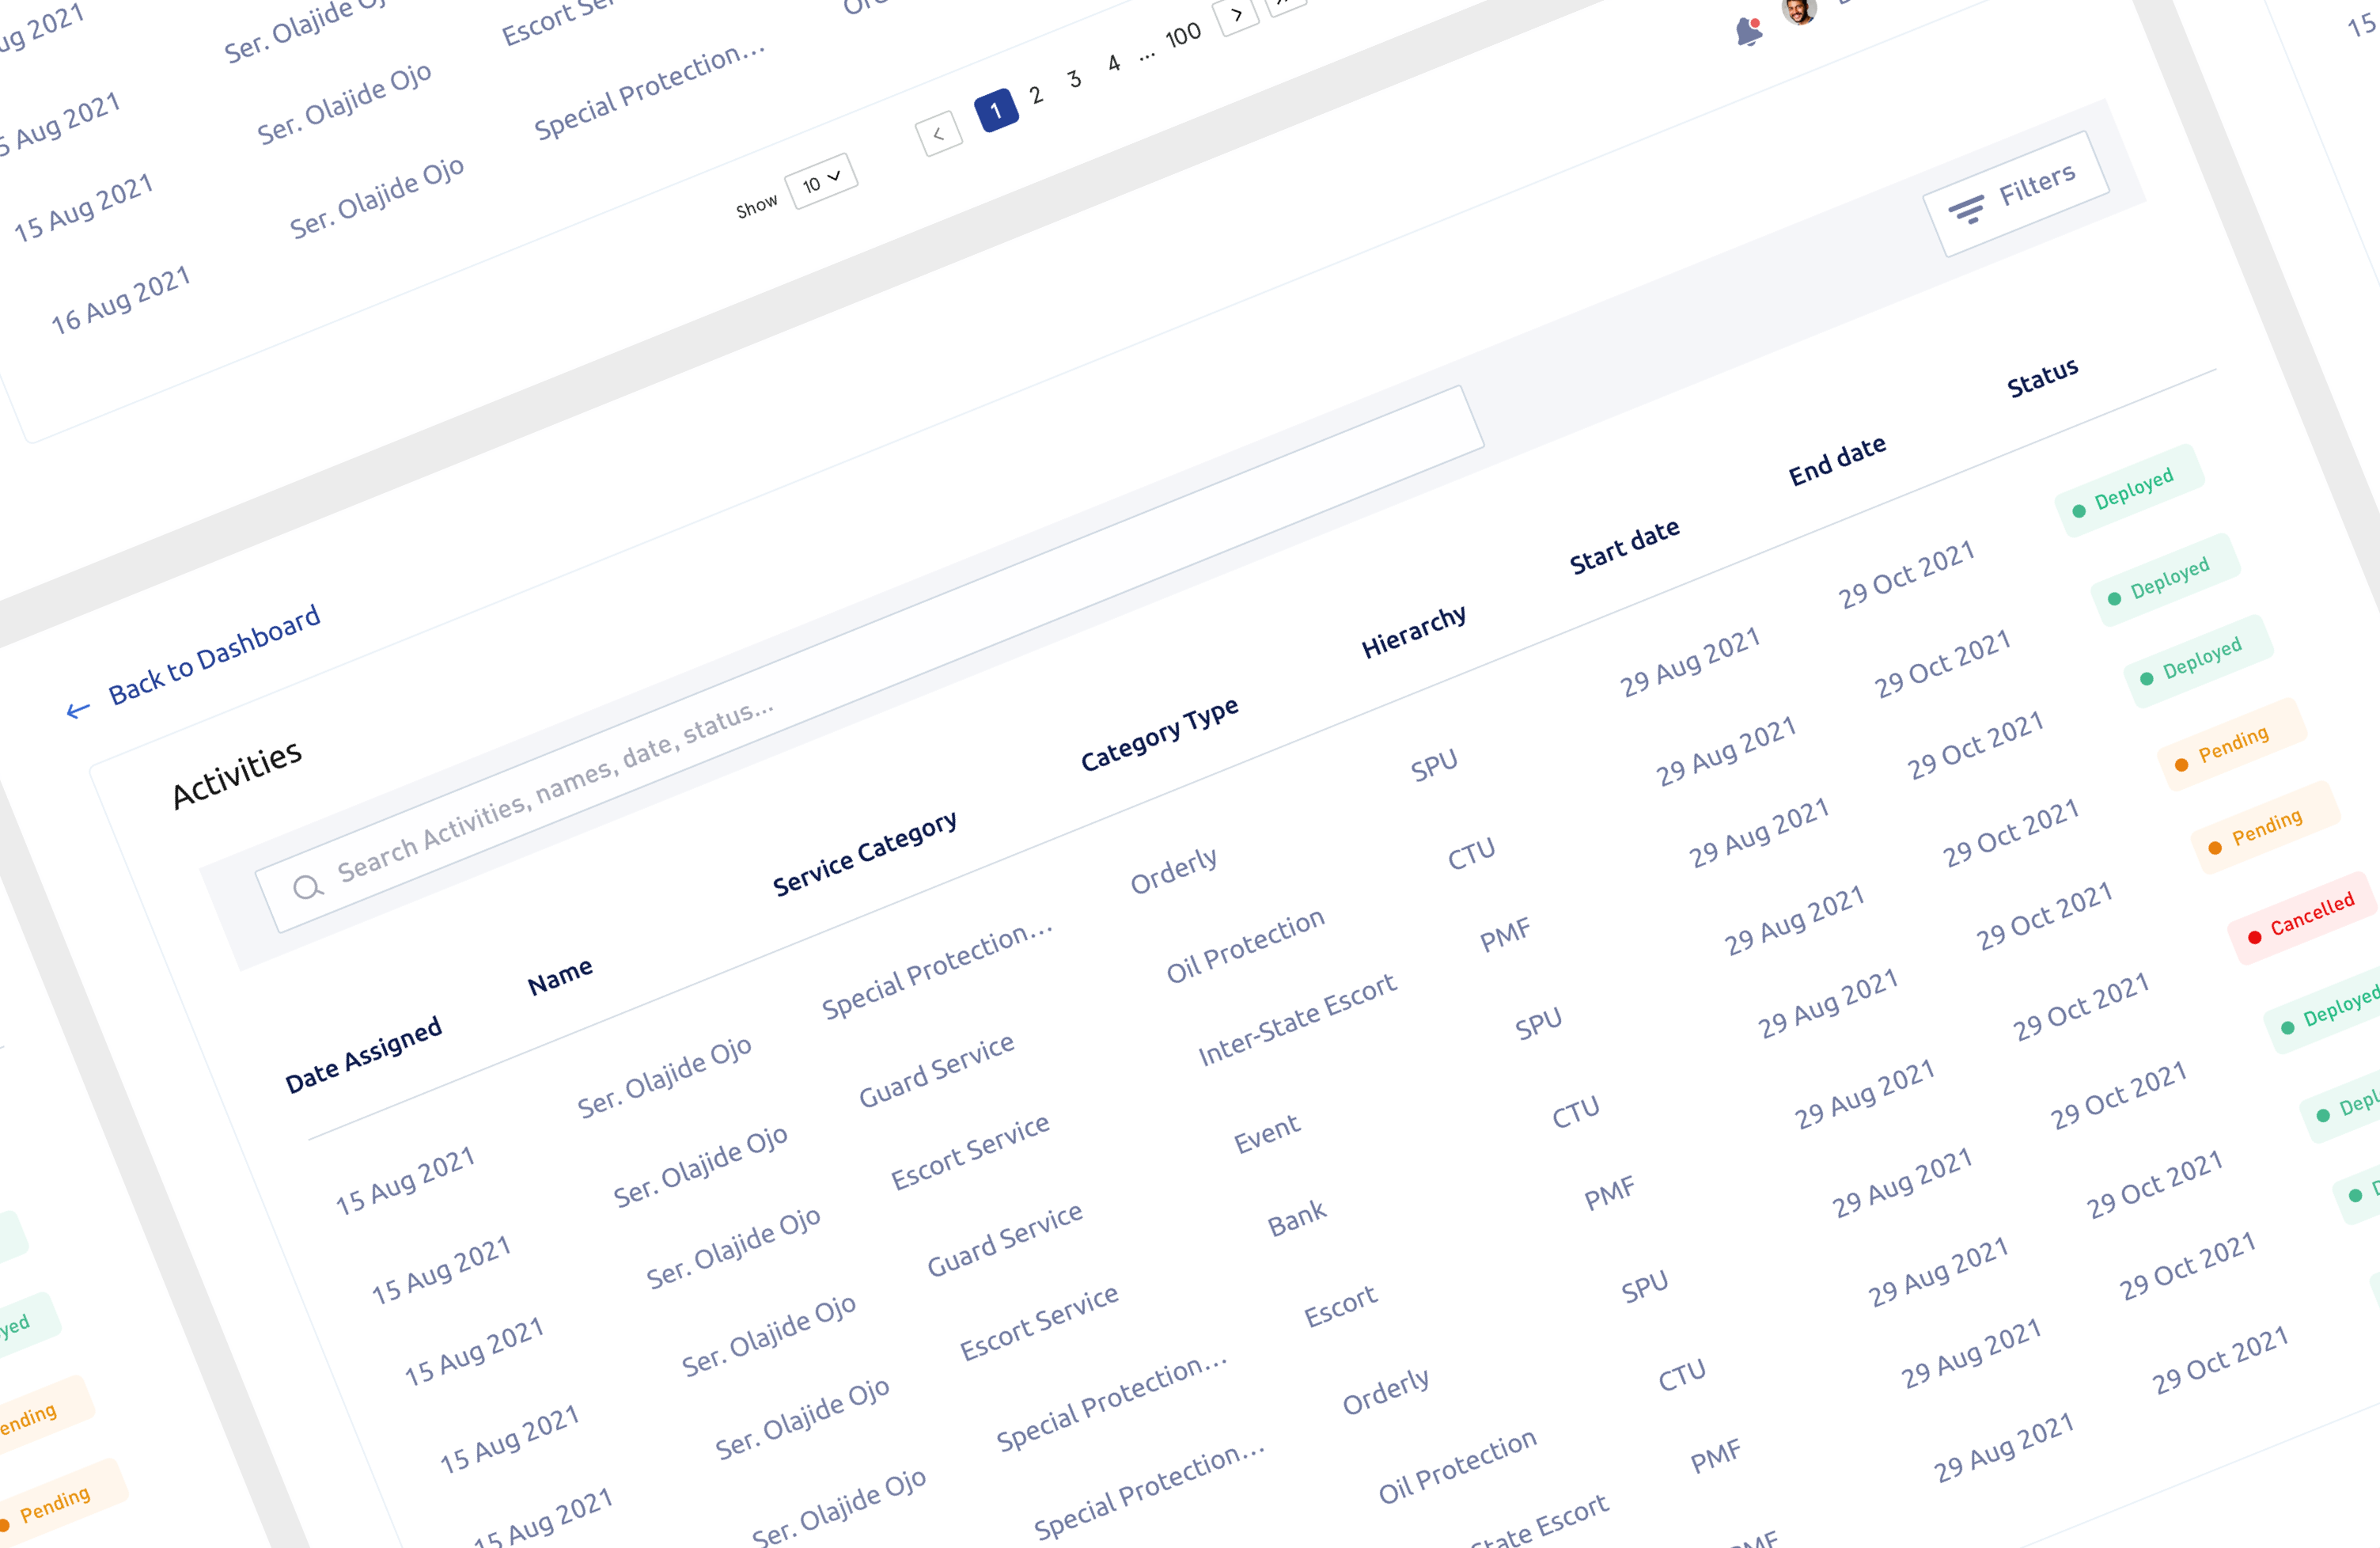This screenshot has width=2380, height=1548.
Task: Open the Filters button
Action: (2015, 193)
